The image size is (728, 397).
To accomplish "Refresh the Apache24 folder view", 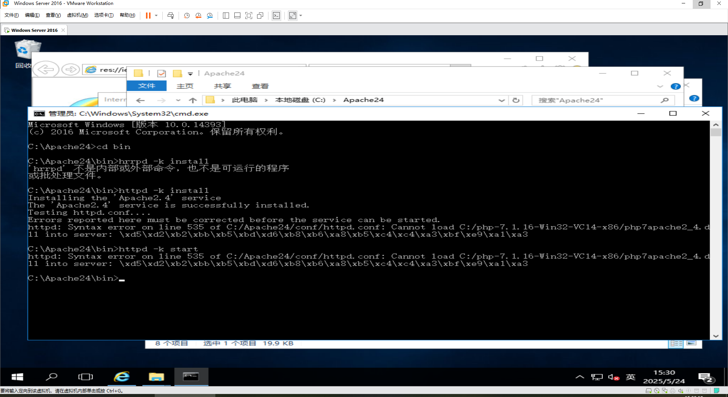I will (516, 100).
